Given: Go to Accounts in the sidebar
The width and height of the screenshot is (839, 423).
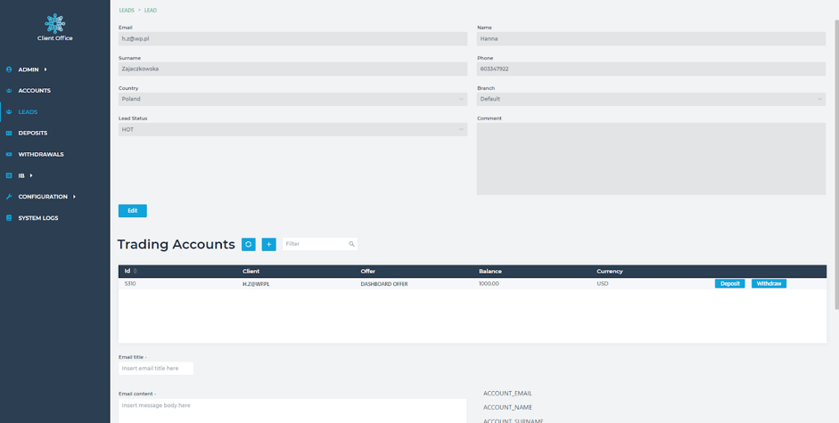Looking at the screenshot, I should point(34,91).
